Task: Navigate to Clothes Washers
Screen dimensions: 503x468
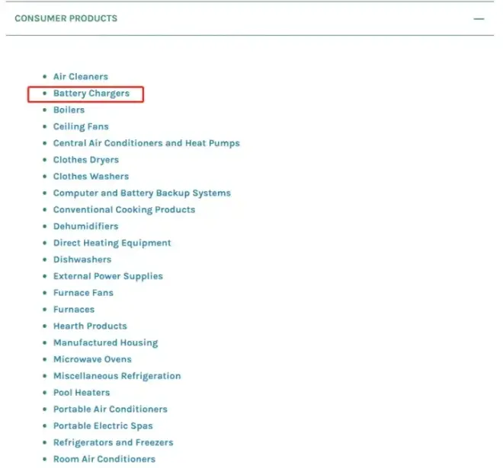Action: pos(91,177)
